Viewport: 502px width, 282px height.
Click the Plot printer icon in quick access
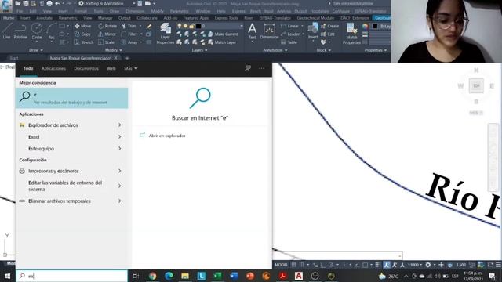click(49, 3)
